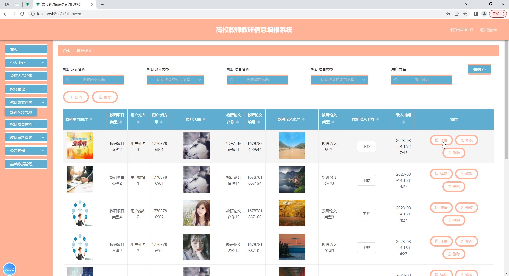
Task: Focus the 教研项目名称 search input
Action: [258, 80]
